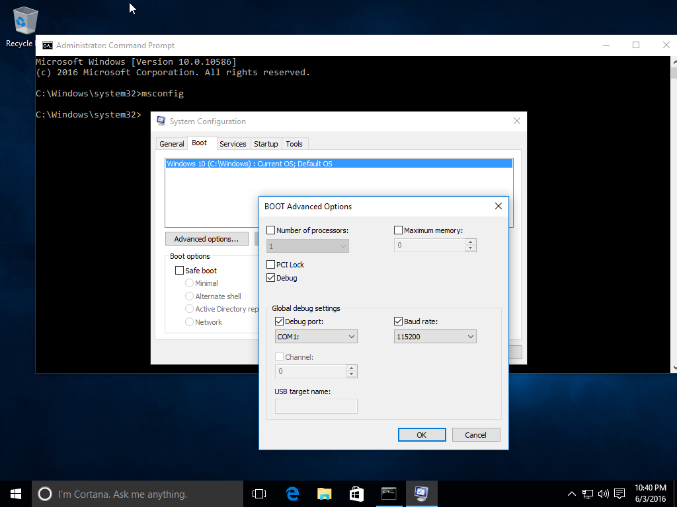677x507 pixels.
Task: Open the 115200 baud rate dropdown
Action: click(435, 337)
